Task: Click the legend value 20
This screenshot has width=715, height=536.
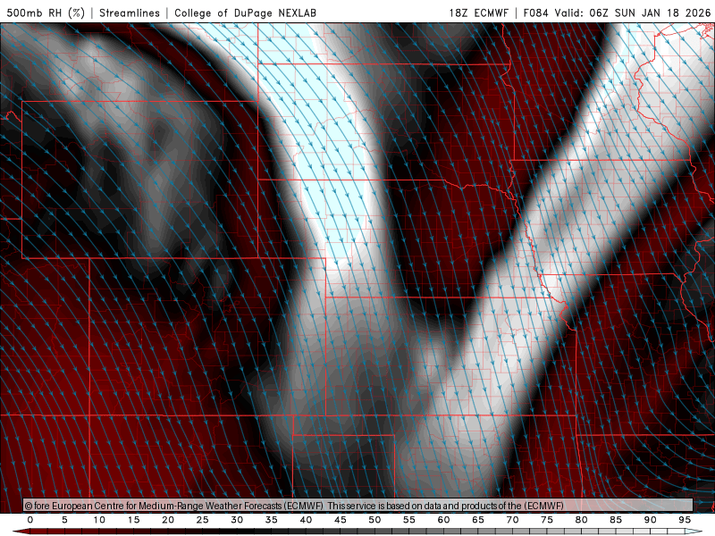Action: coord(168,520)
